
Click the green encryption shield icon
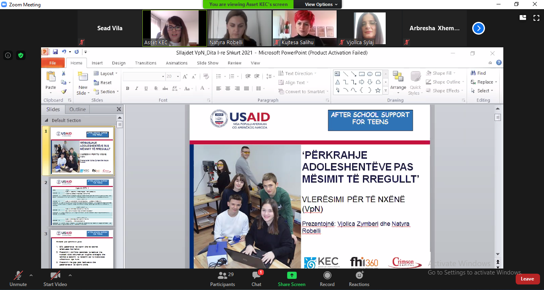[x=20, y=56]
